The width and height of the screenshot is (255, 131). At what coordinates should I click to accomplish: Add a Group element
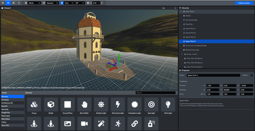(x=34, y=105)
